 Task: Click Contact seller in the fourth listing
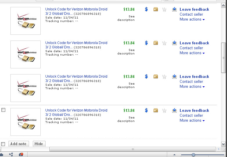coord(191,115)
